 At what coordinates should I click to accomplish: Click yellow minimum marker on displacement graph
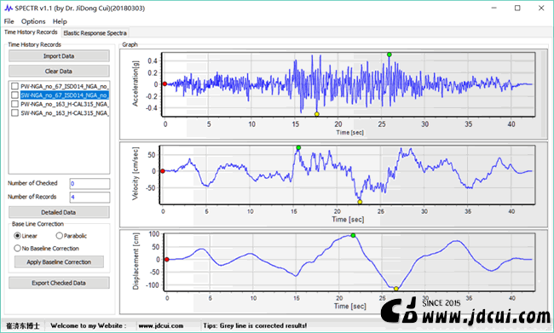[x=396, y=289]
